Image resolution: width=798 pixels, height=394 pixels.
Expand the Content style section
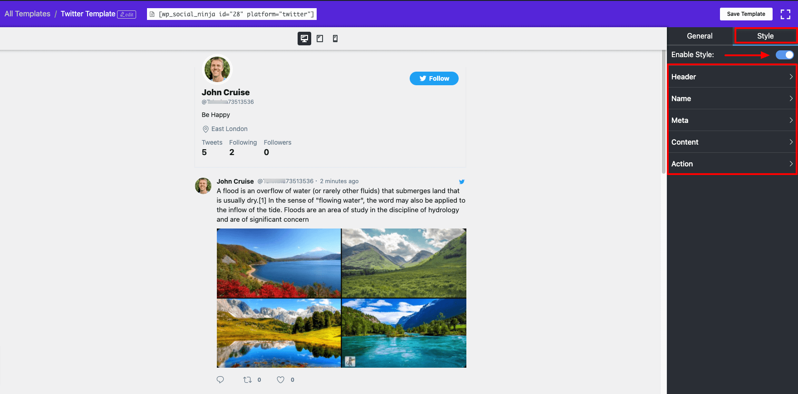(x=732, y=142)
